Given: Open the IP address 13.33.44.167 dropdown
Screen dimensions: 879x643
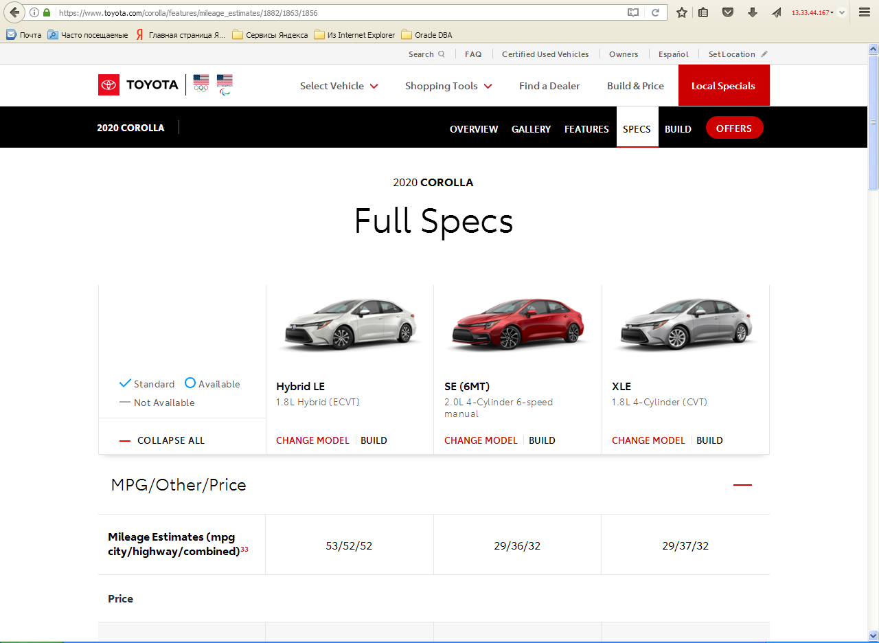Looking at the screenshot, I should [813, 12].
